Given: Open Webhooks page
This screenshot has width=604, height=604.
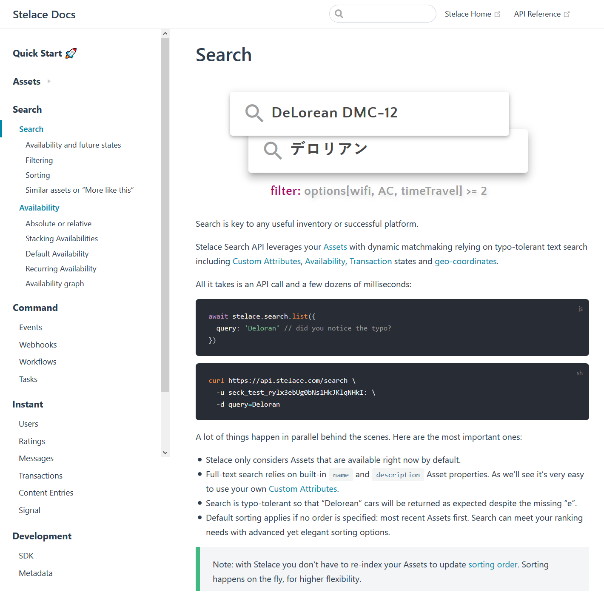Looking at the screenshot, I should (x=38, y=345).
